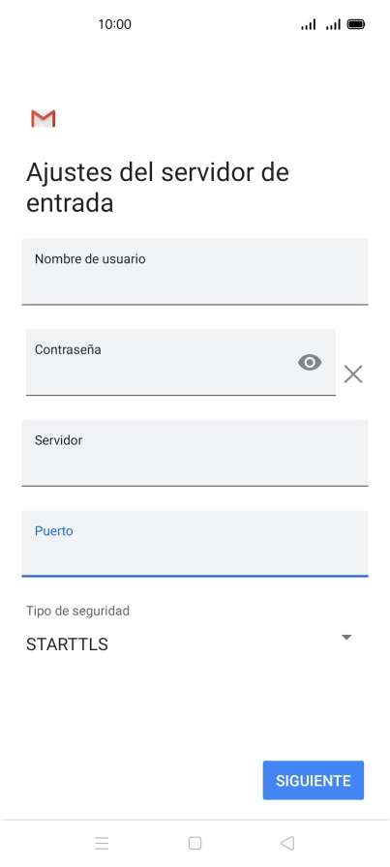
Task: Tap the second signal strength icon
Action: pyautogui.click(x=333, y=24)
